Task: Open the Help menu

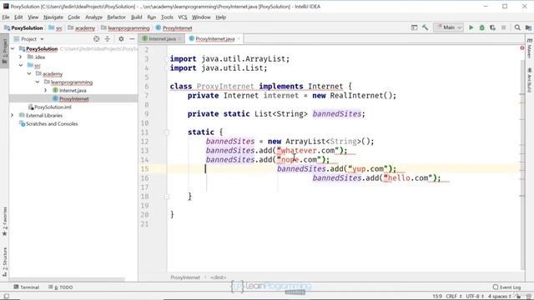Action: click(220, 17)
